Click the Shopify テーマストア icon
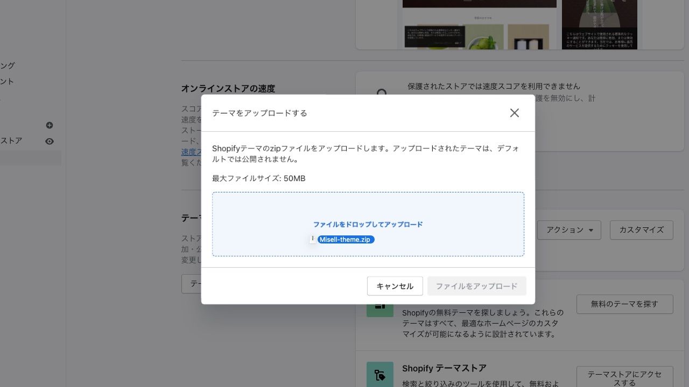Image resolution: width=689 pixels, height=387 pixels. point(380,374)
